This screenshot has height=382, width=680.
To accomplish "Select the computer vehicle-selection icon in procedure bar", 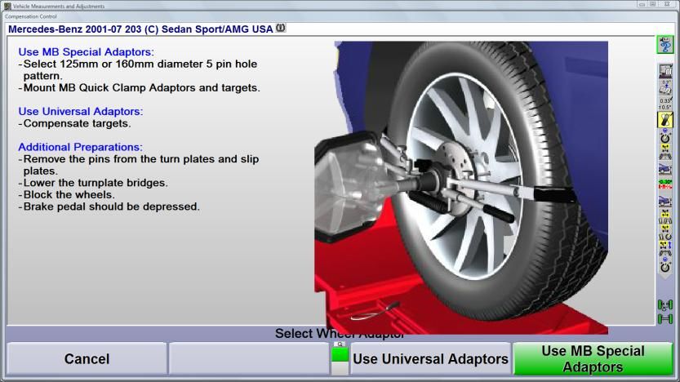I will pyautogui.click(x=665, y=71).
